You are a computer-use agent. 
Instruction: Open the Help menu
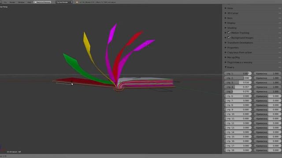pyautogui.click(x=30, y=2)
